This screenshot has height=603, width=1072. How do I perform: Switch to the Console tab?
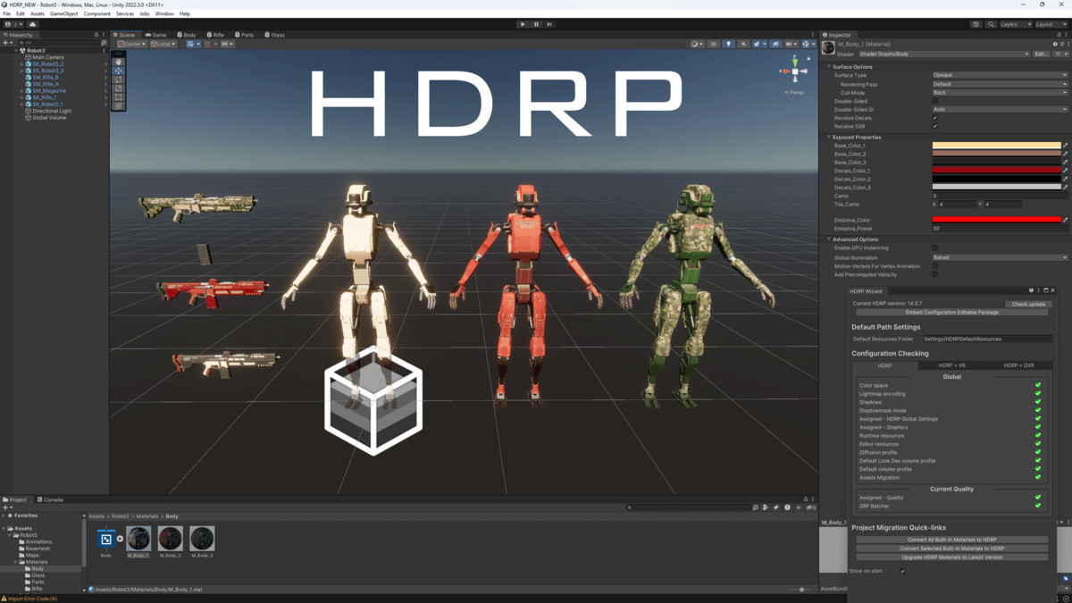point(50,499)
